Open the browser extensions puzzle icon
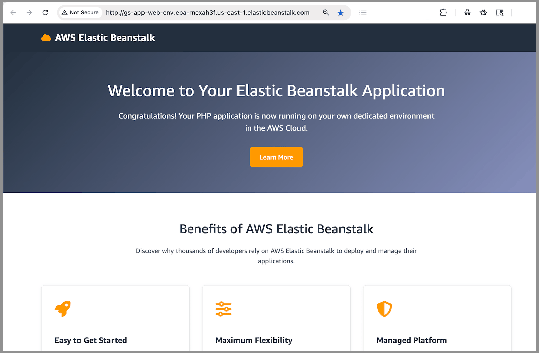 [443, 12]
